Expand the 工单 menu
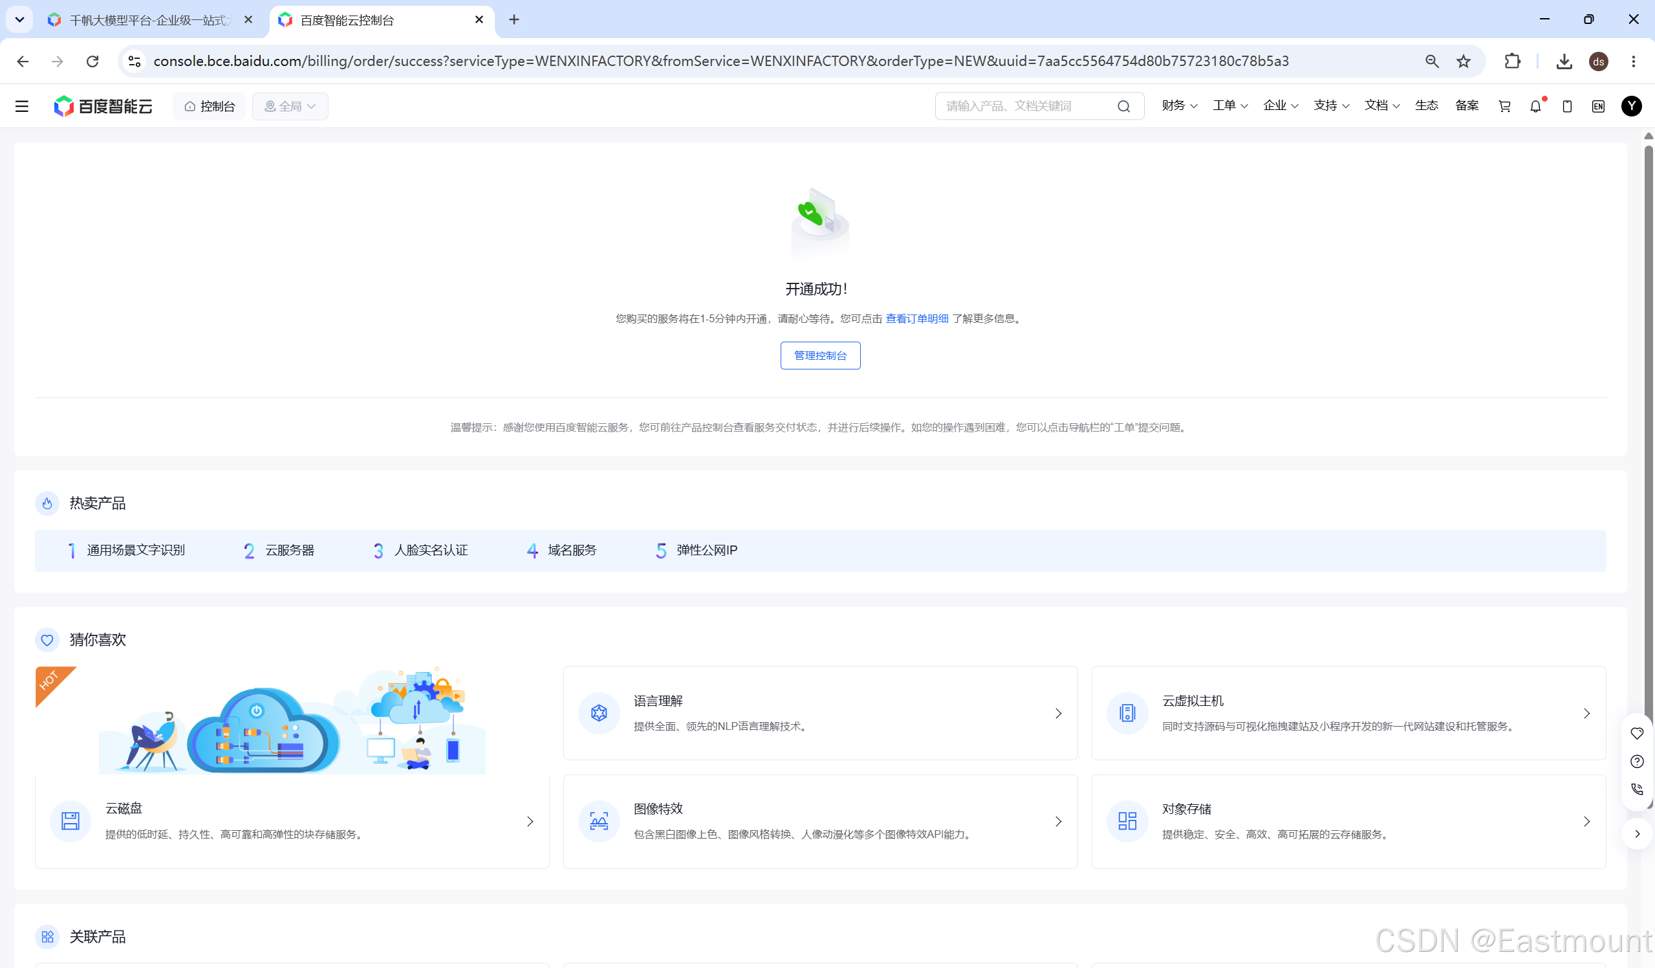Image resolution: width=1655 pixels, height=968 pixels. tap(1229, 106)
